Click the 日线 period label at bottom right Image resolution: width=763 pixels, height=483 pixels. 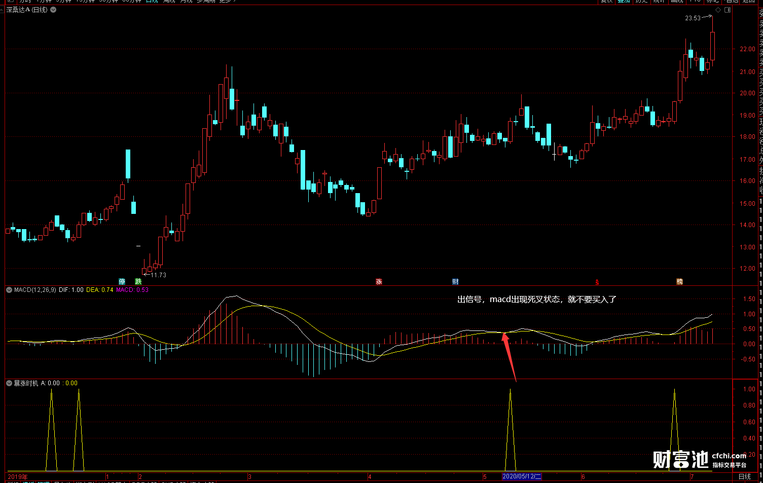point(745,477)
